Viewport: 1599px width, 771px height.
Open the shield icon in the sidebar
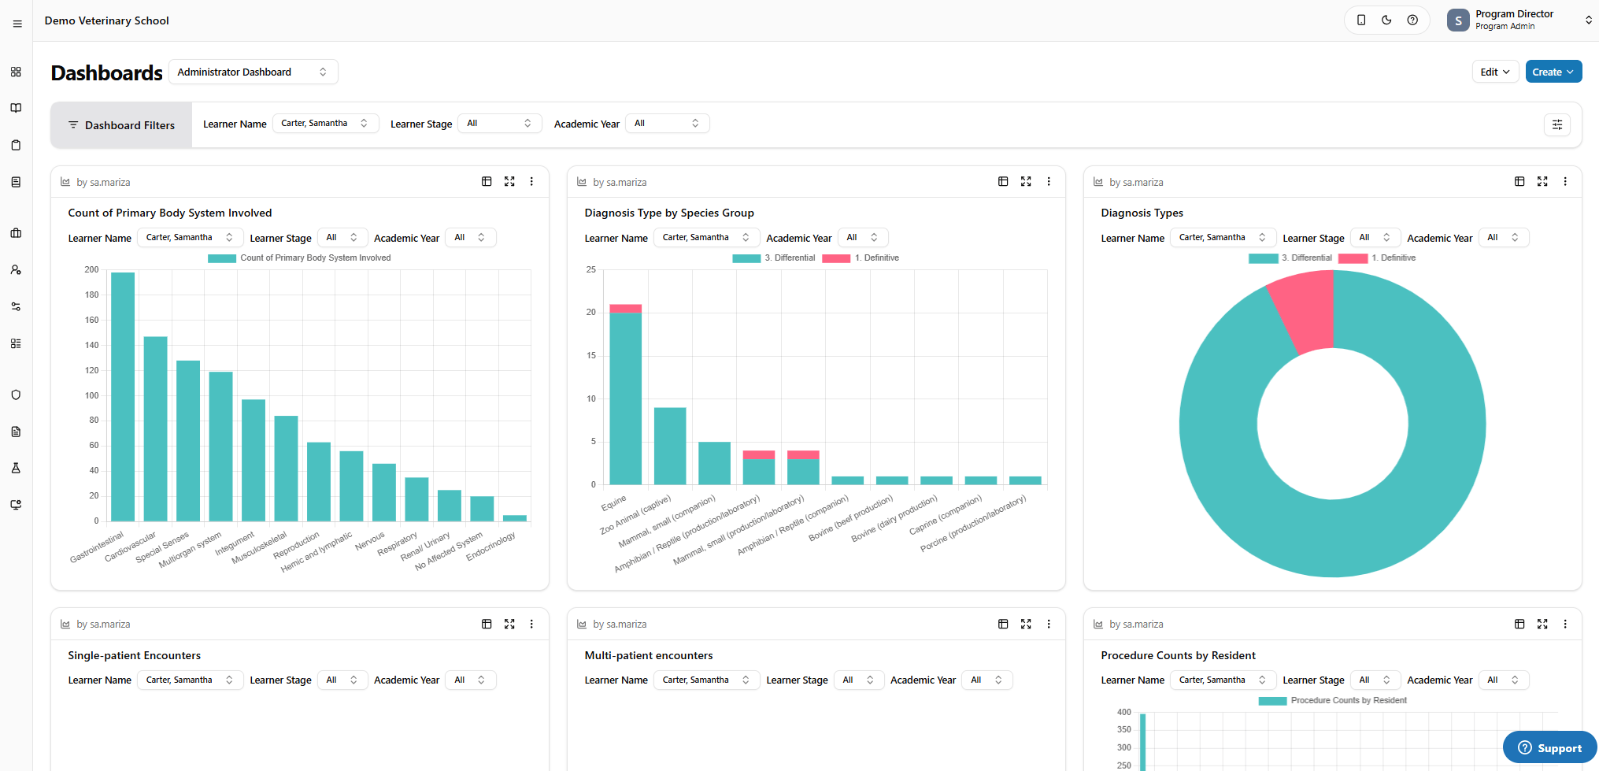coord(16,395)
